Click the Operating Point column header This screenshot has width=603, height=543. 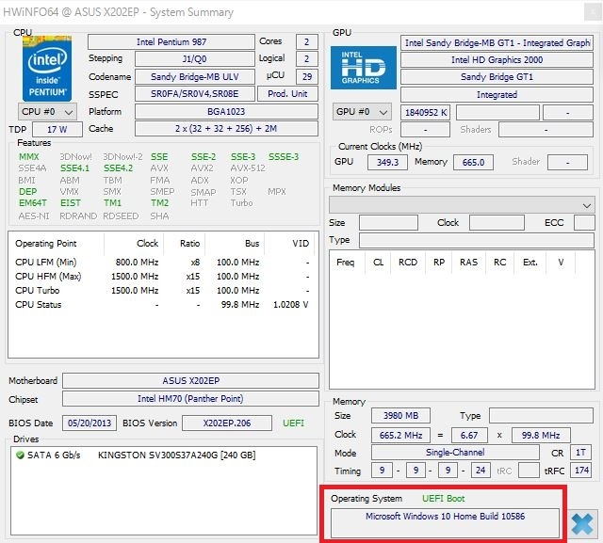(56, 244)
